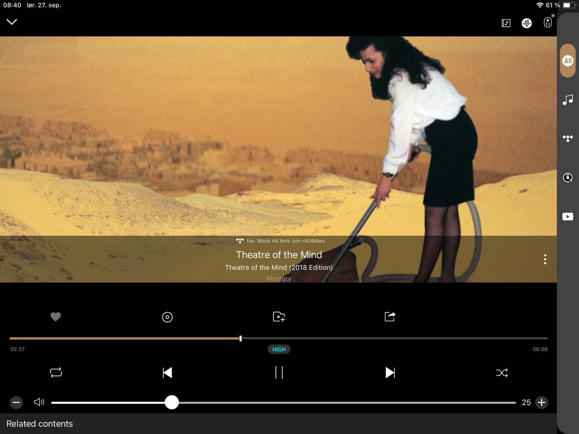Increase volume with the plus button
579x434 pixels.
542,402
